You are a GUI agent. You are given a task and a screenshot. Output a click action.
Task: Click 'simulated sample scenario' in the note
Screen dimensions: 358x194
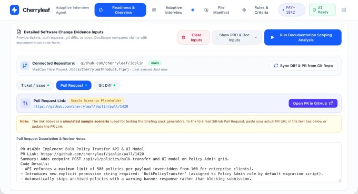[86, 121]
